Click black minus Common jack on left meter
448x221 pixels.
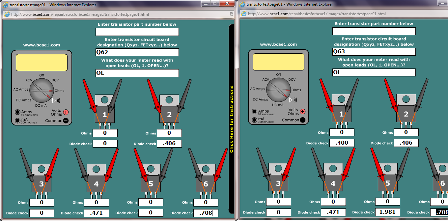click(x=66, y=121)
